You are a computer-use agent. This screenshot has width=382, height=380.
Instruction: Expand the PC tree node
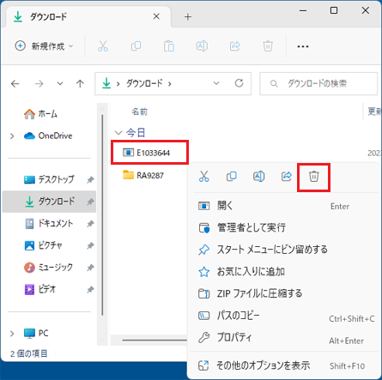pyautogui.click(x=12, y=334)
